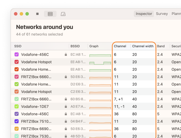Viewport: 181px width, 138px height.
Task: Click lock icon on FRITZ!Box 7510... row
Action: (66, 121)
